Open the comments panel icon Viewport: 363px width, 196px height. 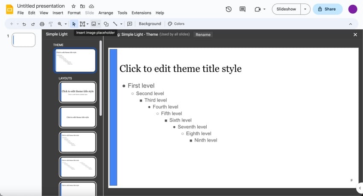coord(243,9)
